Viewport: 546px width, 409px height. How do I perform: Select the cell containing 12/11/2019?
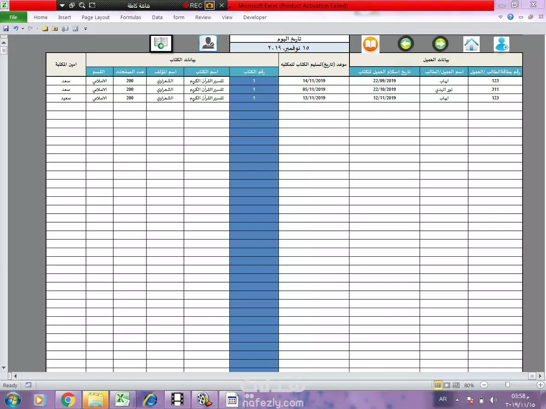click(x=384, y=98)
